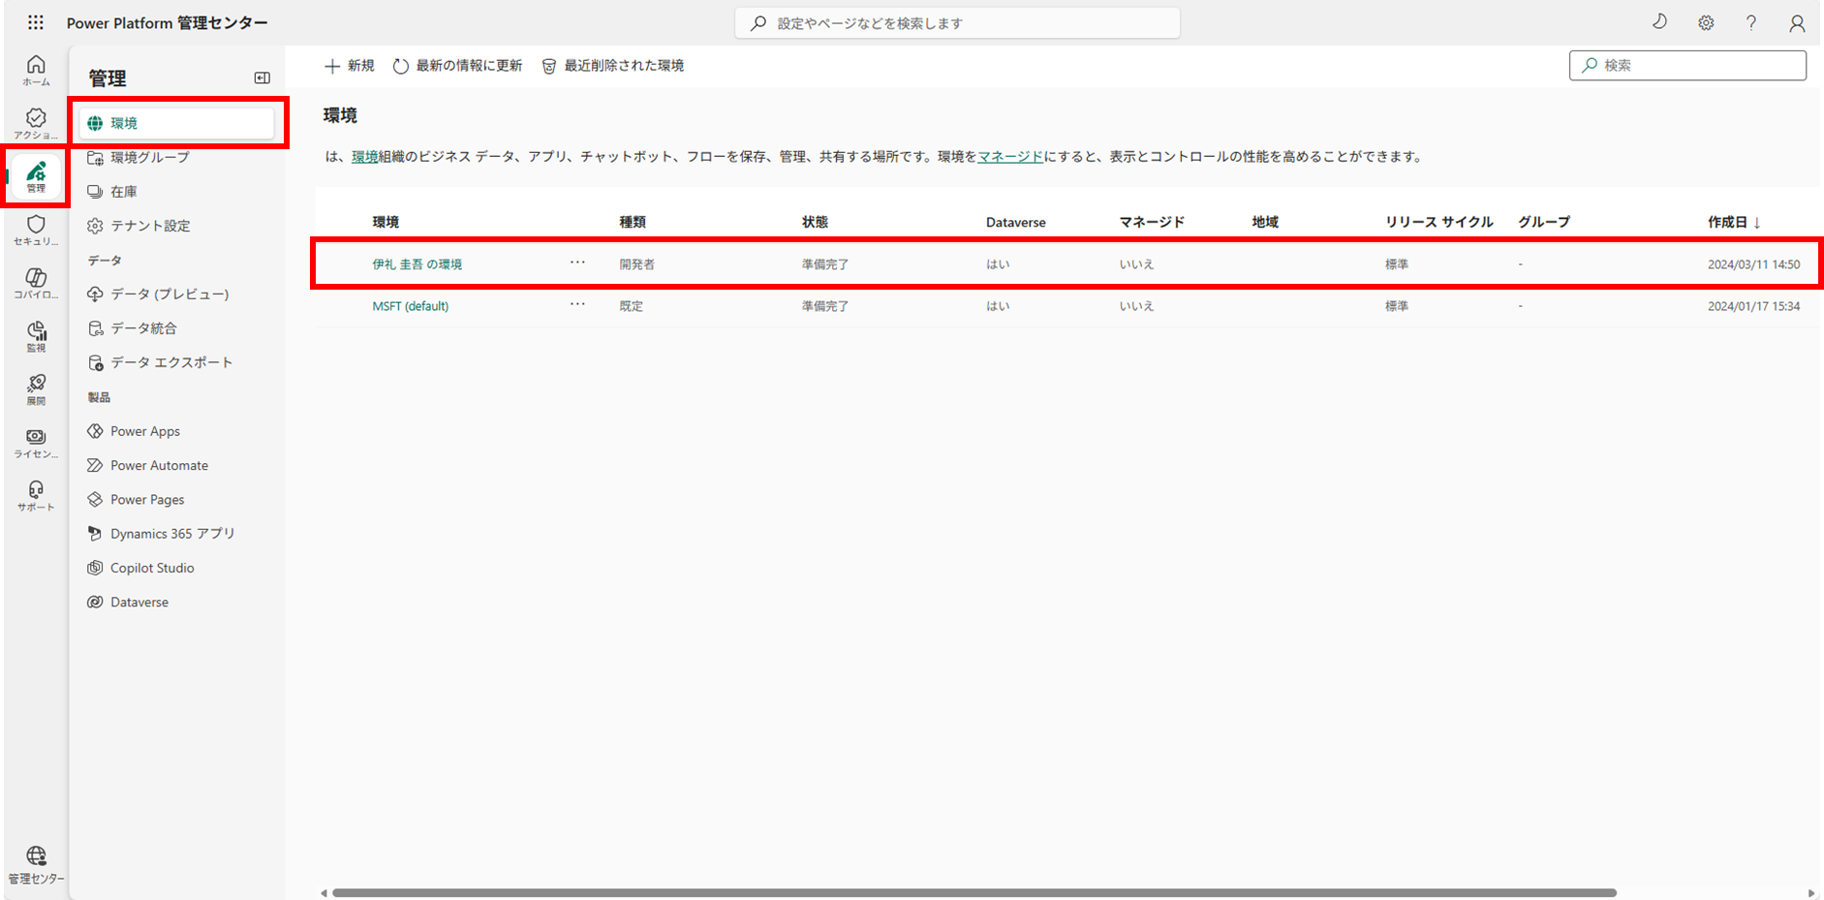1824x900 pixels.
Task: Focus the top global search box
Action: tap(957, 22)
